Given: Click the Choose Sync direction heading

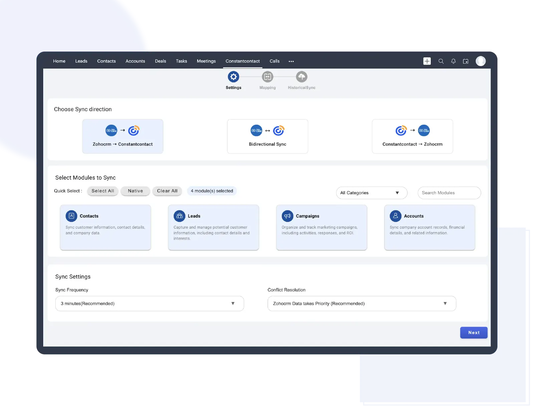Looking at the screenshot, I should pyautogui.click(x=83, y=109).
